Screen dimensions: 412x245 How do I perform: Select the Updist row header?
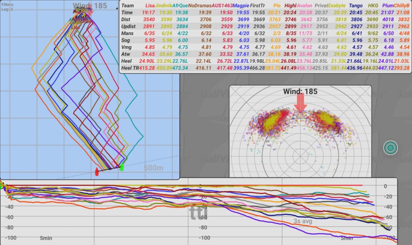click(128, 26)
